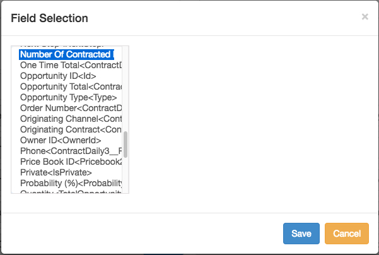Pick Opportunity Total from the list
This screenshot has width=379, height=255.
(x=71, y=87)
